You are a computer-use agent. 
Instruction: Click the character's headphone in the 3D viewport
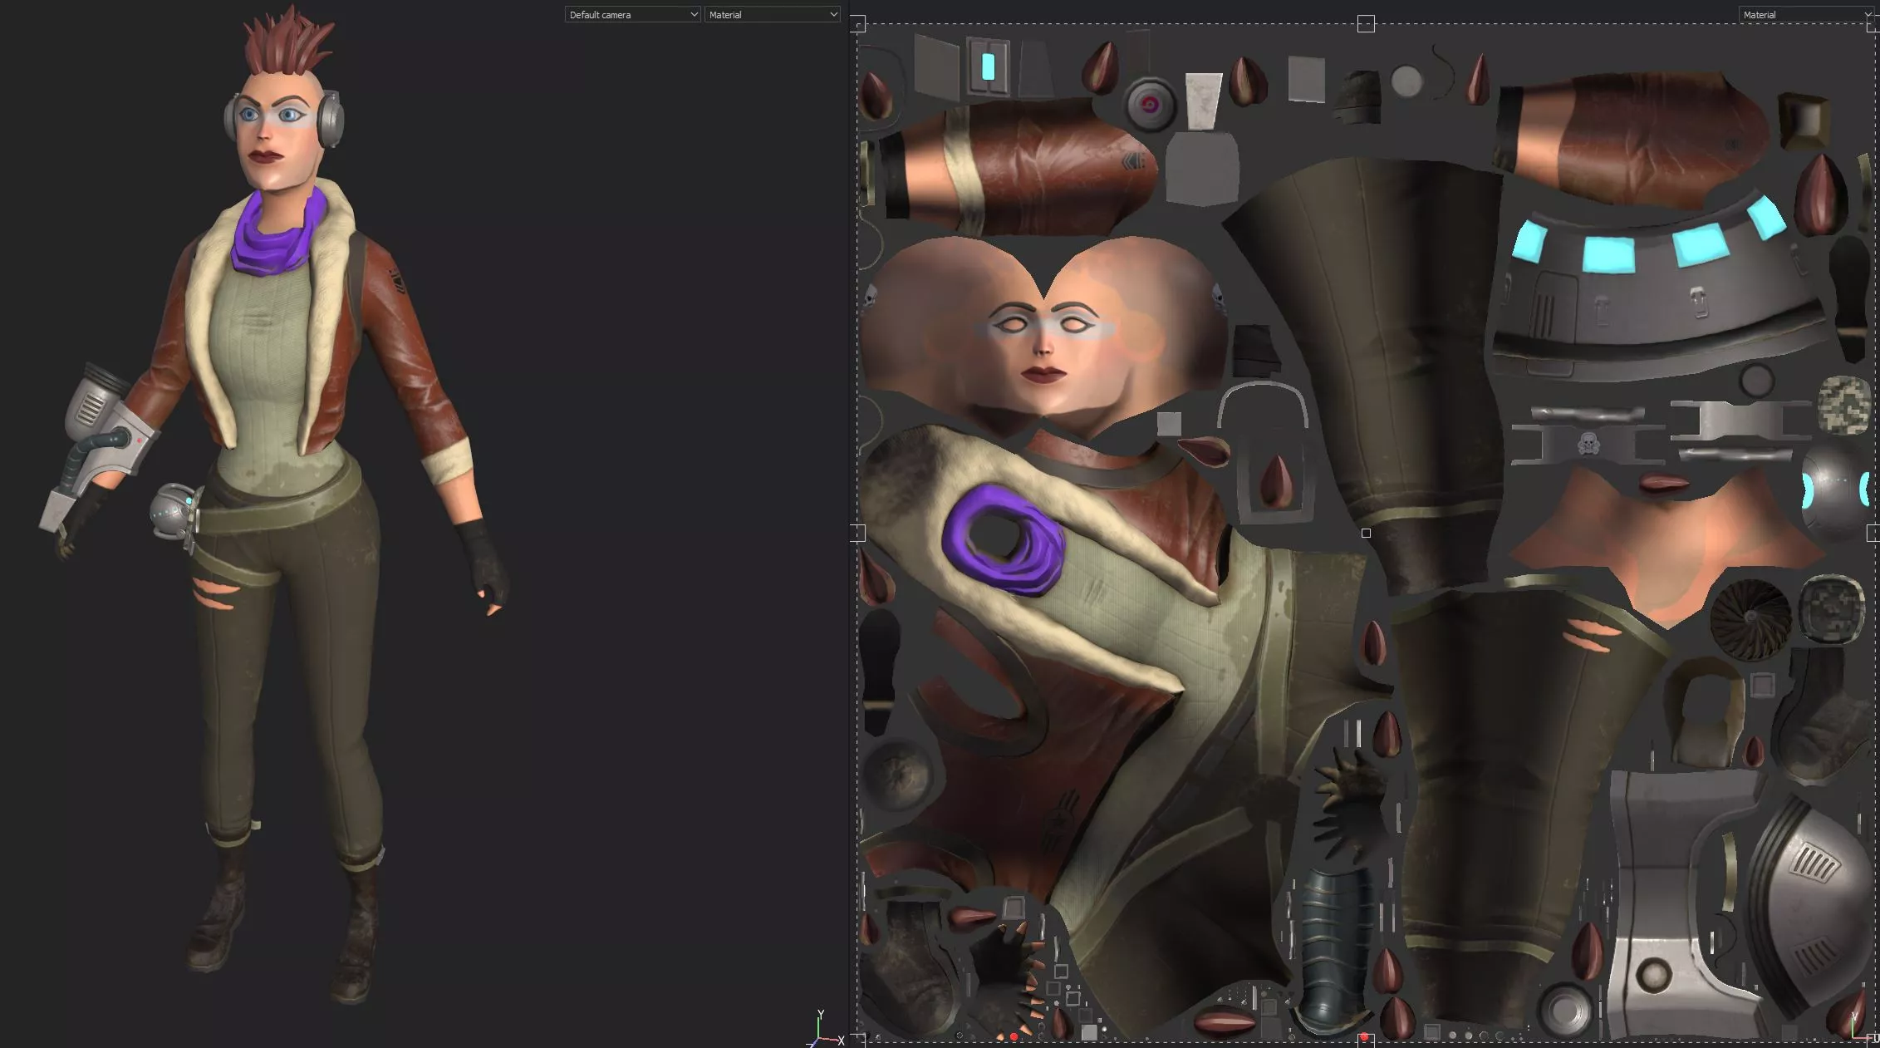(331, 121)
